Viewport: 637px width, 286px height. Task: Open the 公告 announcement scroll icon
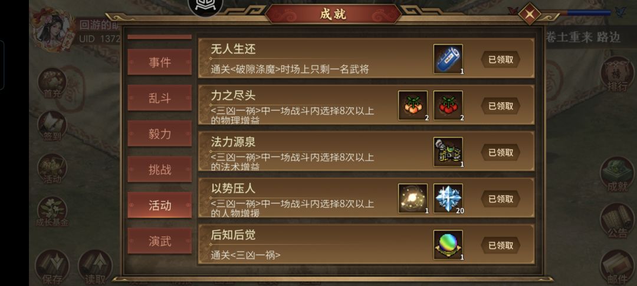[617, 221]
